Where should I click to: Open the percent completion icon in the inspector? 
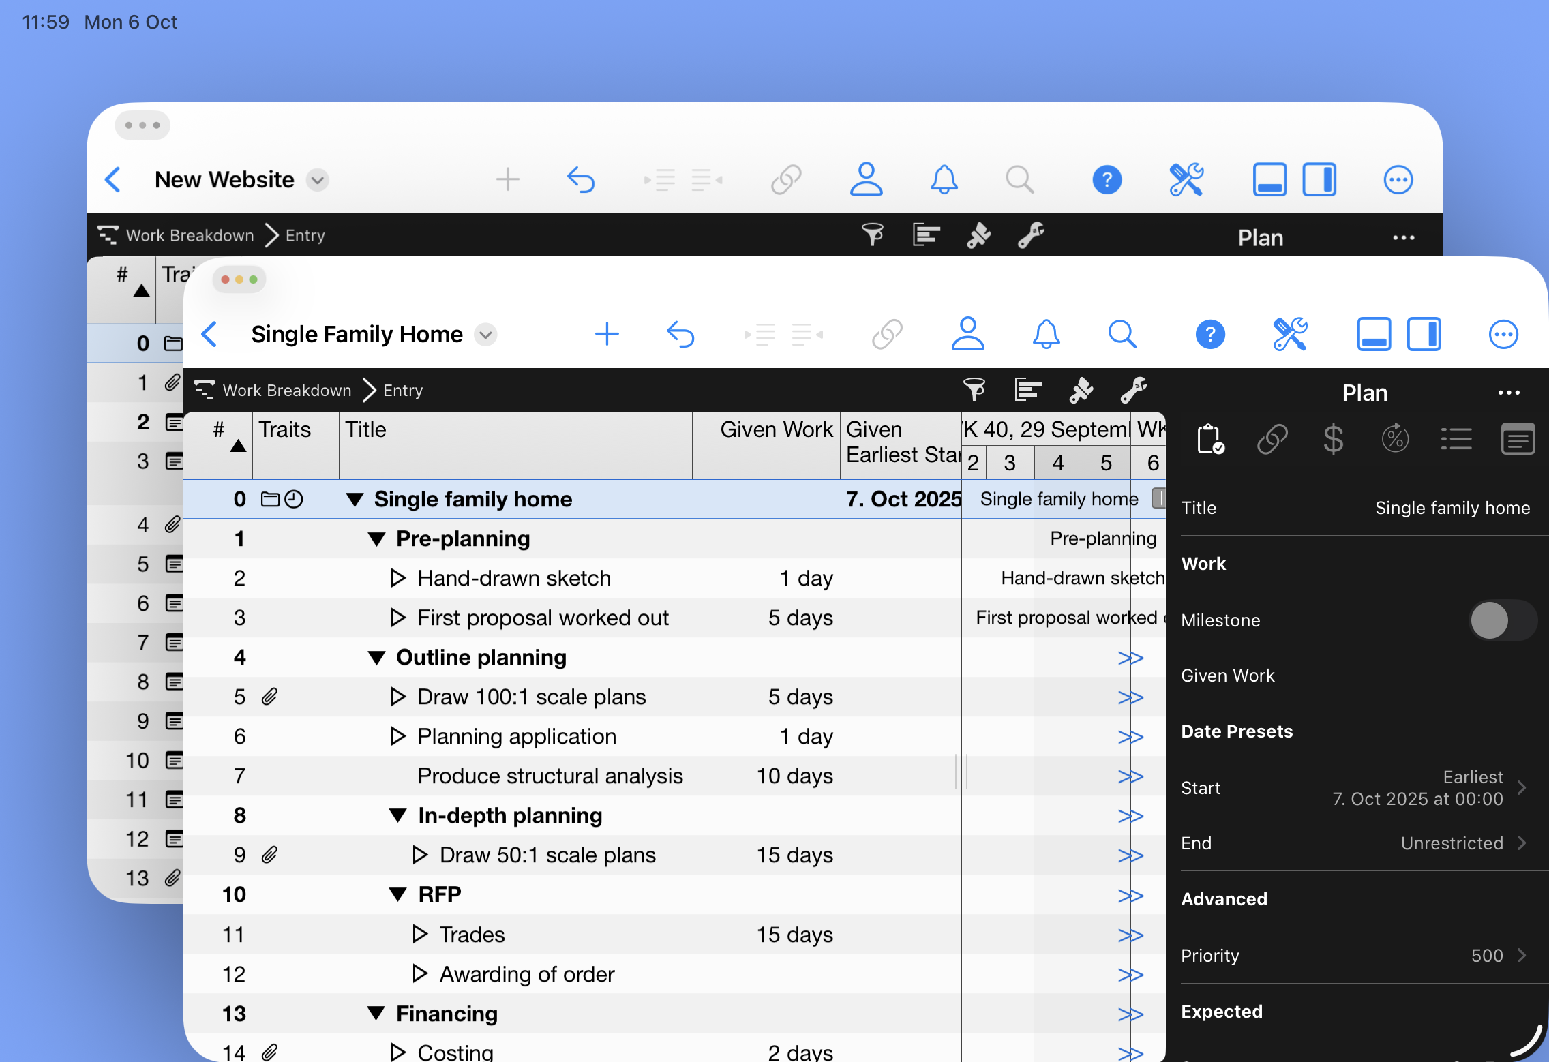[x=1395, y=438]
